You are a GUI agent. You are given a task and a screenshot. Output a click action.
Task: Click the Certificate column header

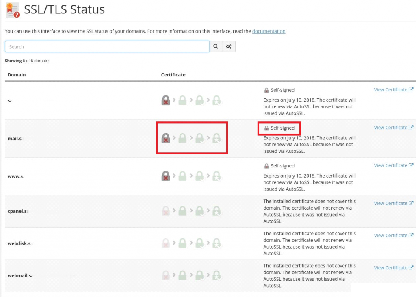pos(173,75)
